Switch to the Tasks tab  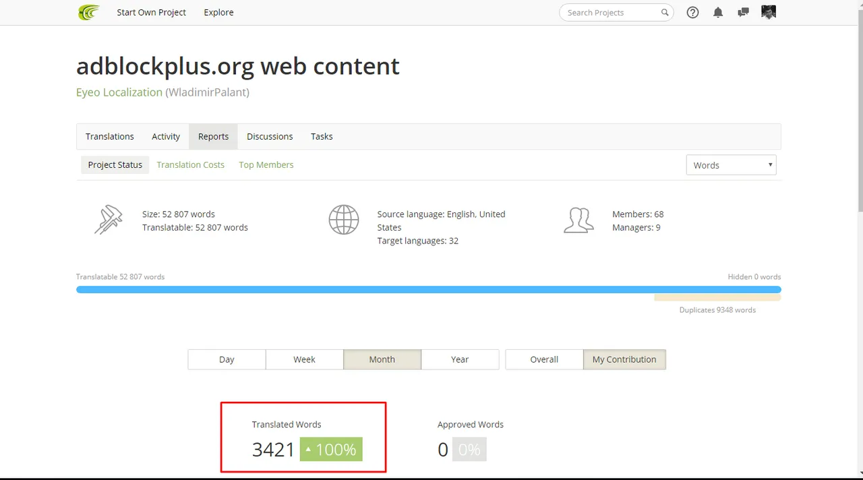click(322, 136)
